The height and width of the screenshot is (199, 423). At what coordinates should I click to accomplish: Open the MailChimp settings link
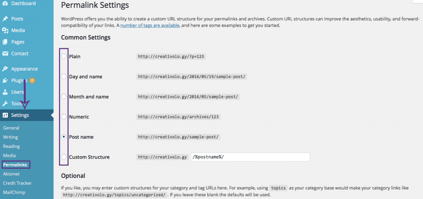click(x=14, y=192)
